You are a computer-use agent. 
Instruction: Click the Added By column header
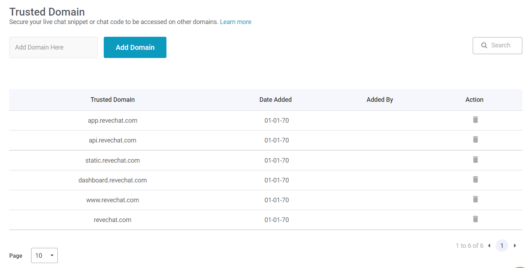(x=380, y=100)
